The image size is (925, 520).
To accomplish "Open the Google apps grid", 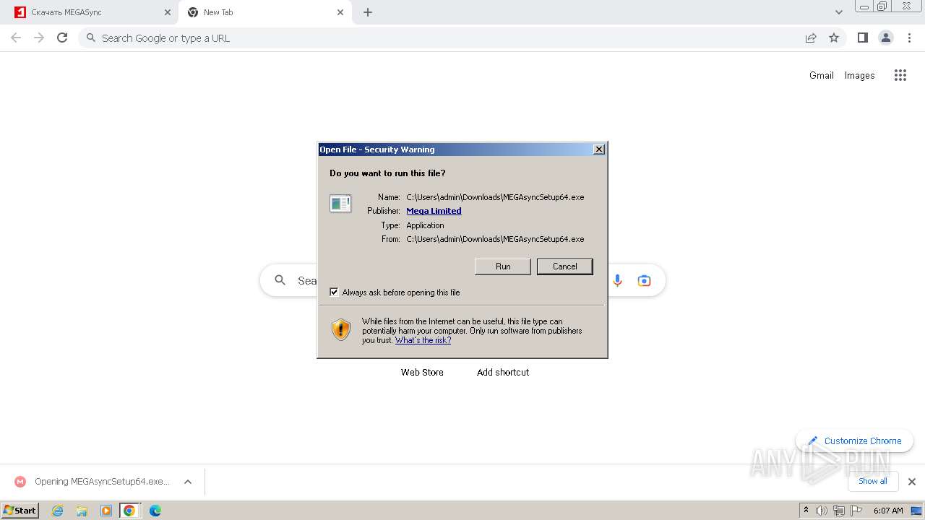I will pyautogui.click(x=900, y=75).
